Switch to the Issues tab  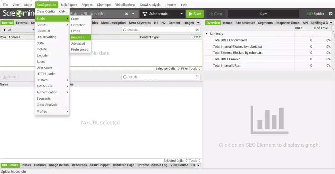pos(227,23)
